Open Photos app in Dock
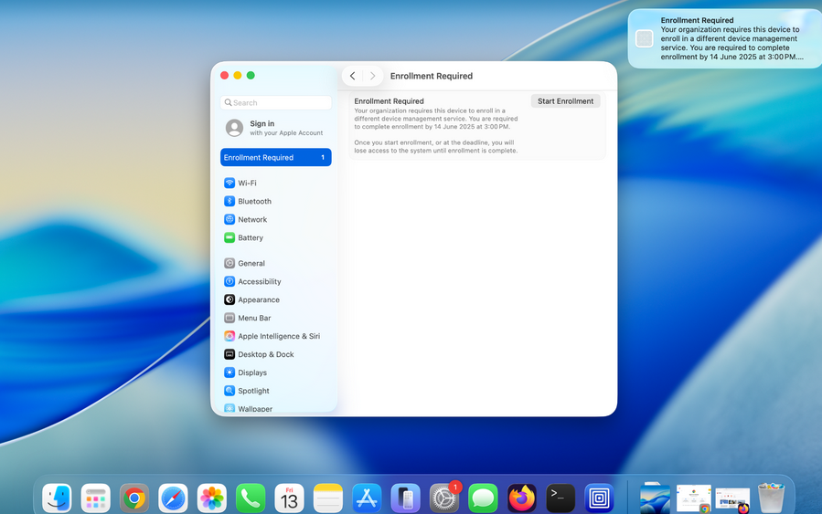This screenshot has height=514, width=822. point(212,498)
